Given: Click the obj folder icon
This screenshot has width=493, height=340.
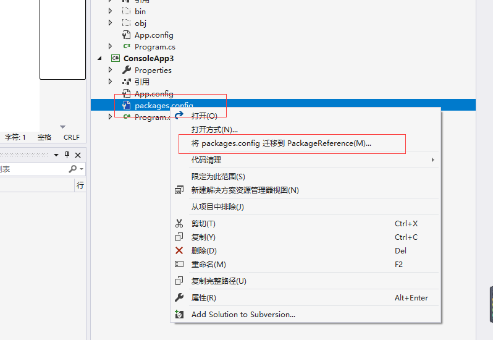Looking at the screenshot, I should [x=127, y=23].
